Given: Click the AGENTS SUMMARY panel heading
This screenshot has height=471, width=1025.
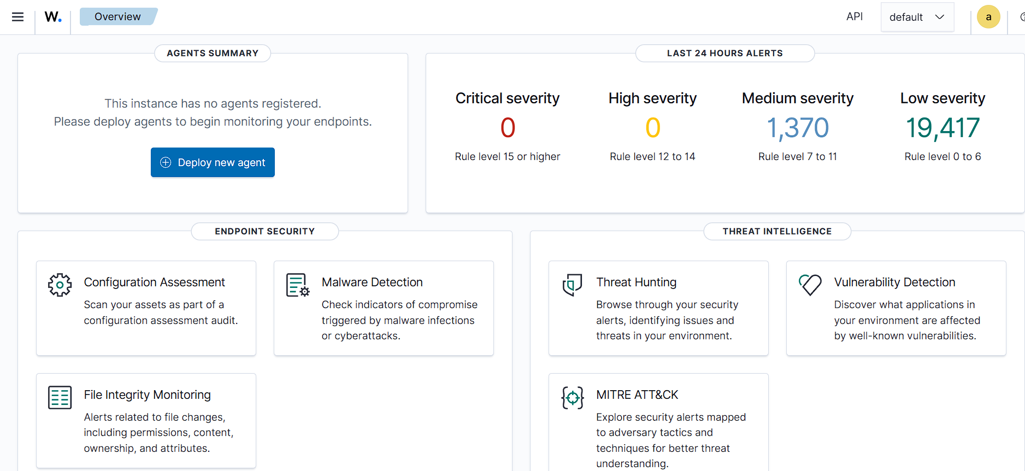Looking at the screenshot, I should [x=213, y=53].
